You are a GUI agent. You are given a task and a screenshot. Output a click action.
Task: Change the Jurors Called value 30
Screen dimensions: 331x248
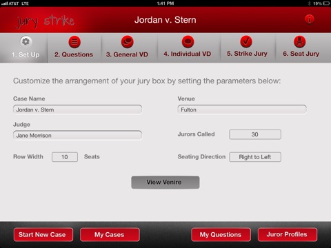255,134
